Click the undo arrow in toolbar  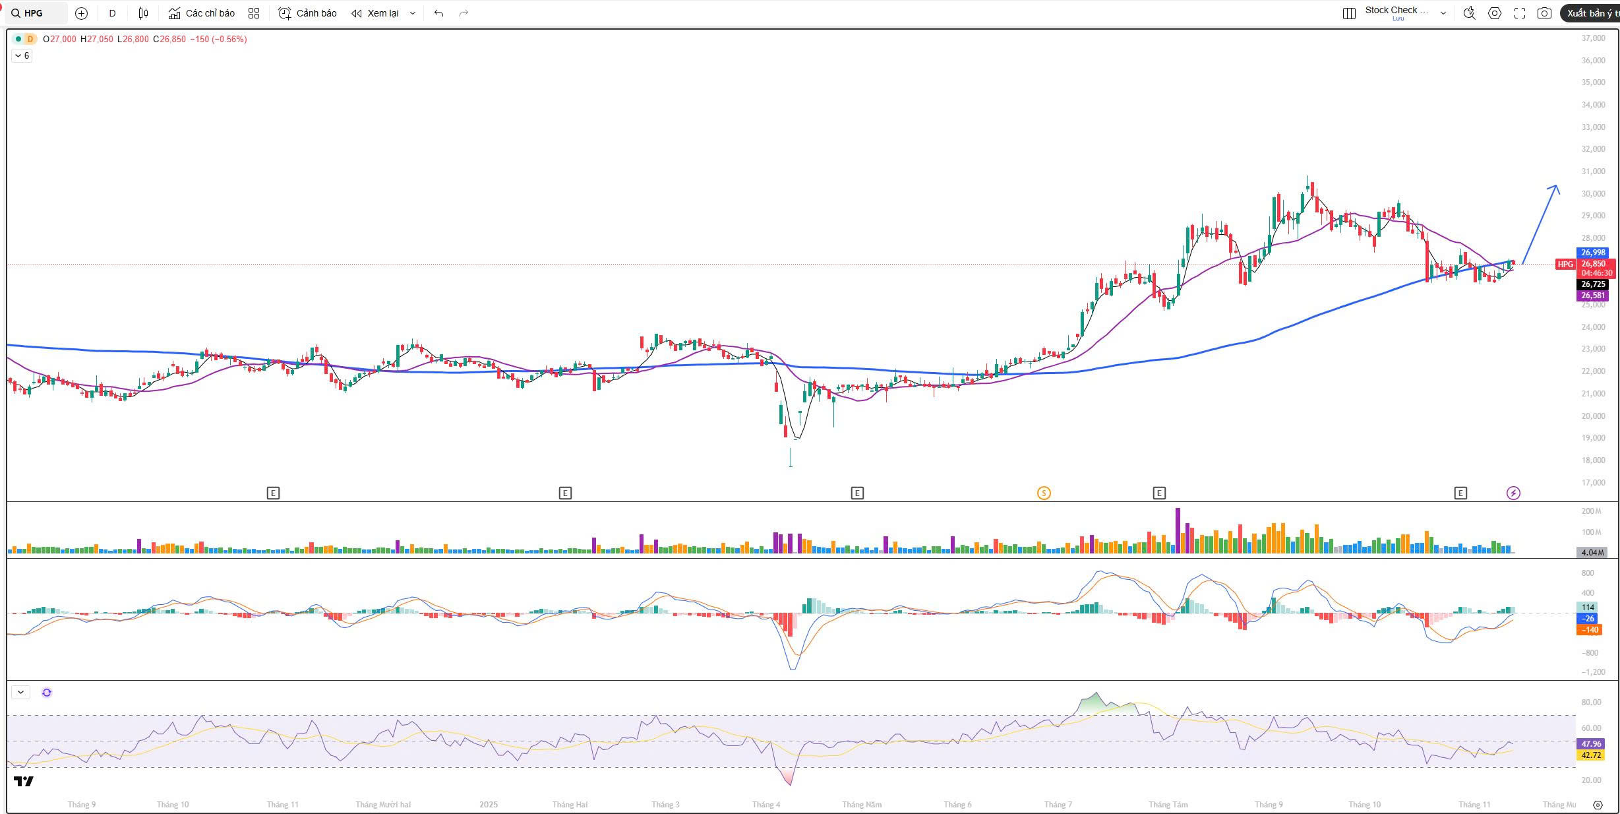[438, 13]
